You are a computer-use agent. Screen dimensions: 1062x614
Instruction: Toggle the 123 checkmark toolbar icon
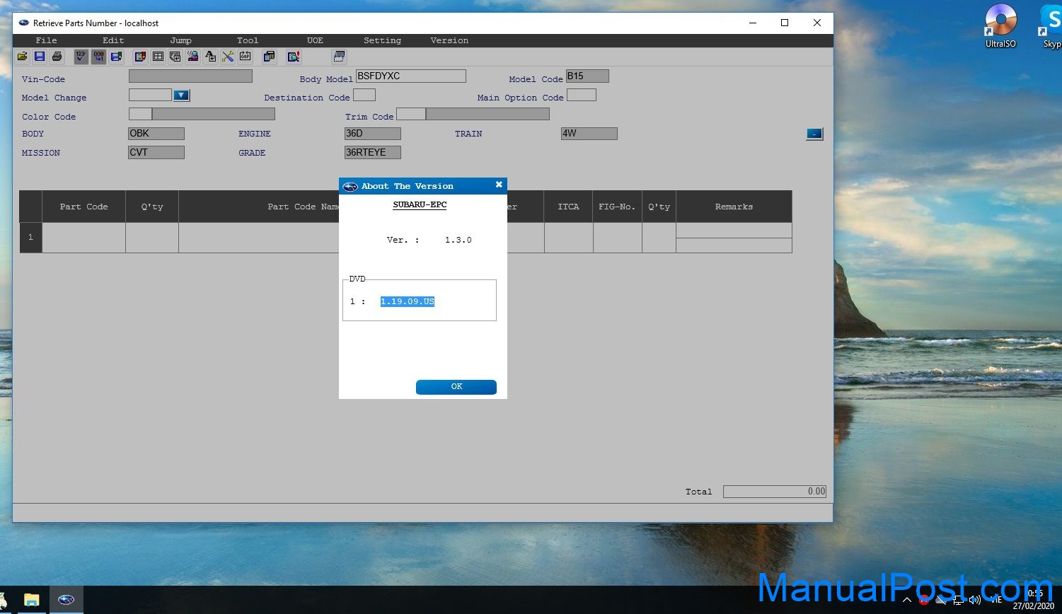coord(81,57)
